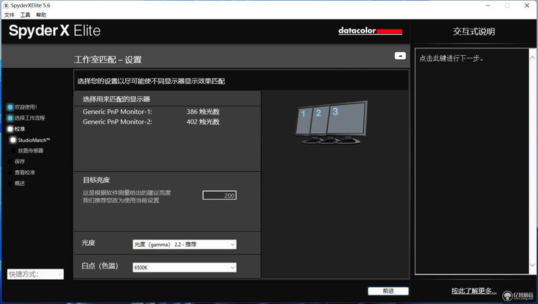Click the target brightness field showing 200
Image resolution: width=538 pixels, height=304 pixels.
tap(219, 195)
